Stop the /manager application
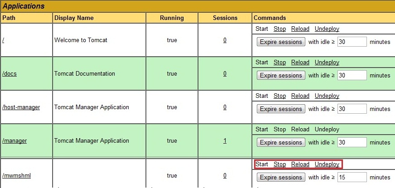 click(279, 130)
